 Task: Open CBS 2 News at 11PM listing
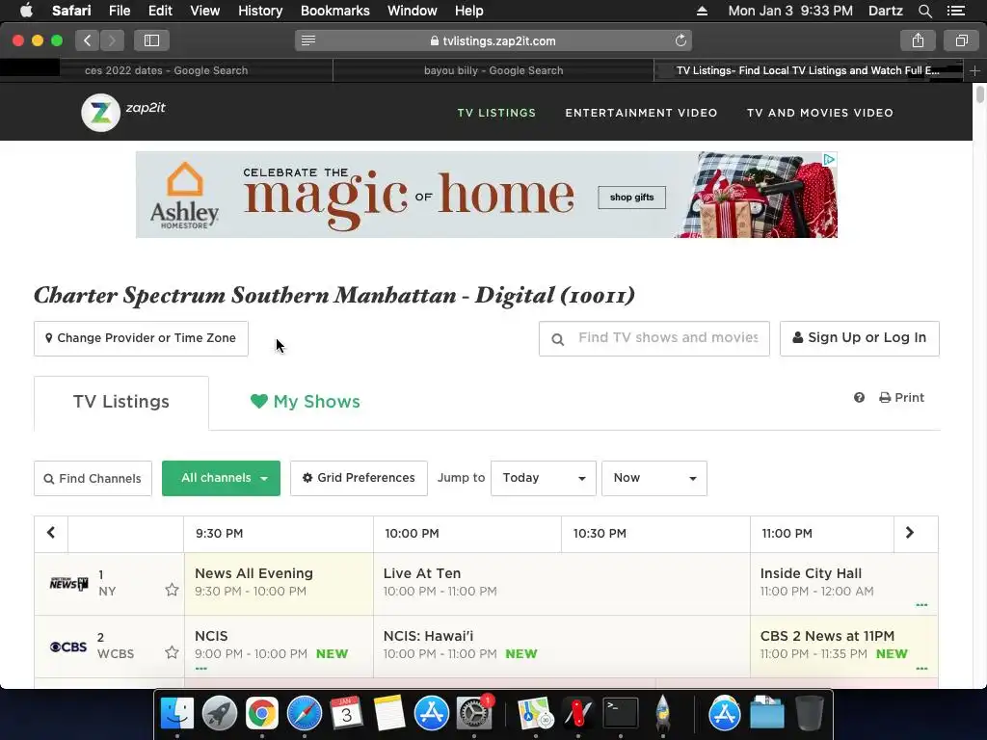tap(843, 647)
